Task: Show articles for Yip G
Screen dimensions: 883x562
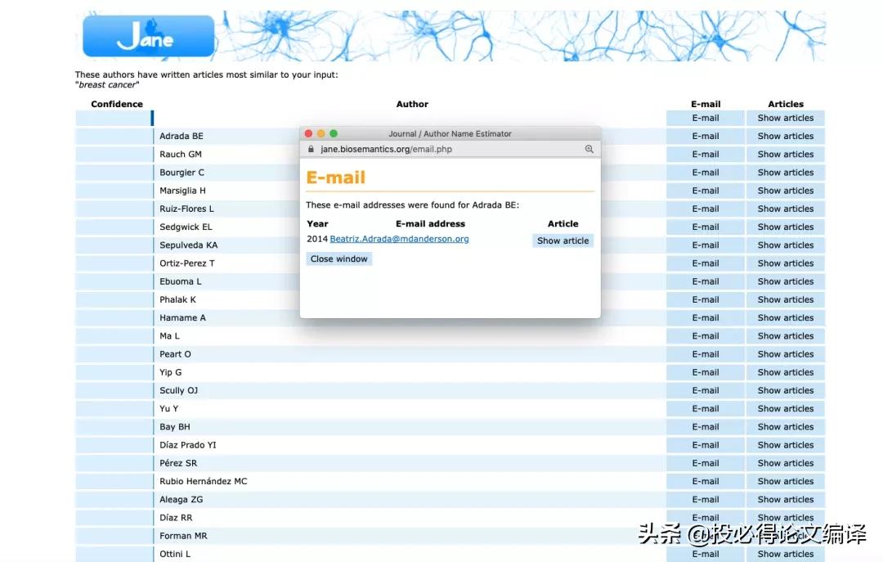Action: pyautogui.click(x=786, y=372)
